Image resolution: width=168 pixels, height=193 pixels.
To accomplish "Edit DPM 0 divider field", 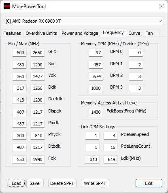I will click(136, 53).
